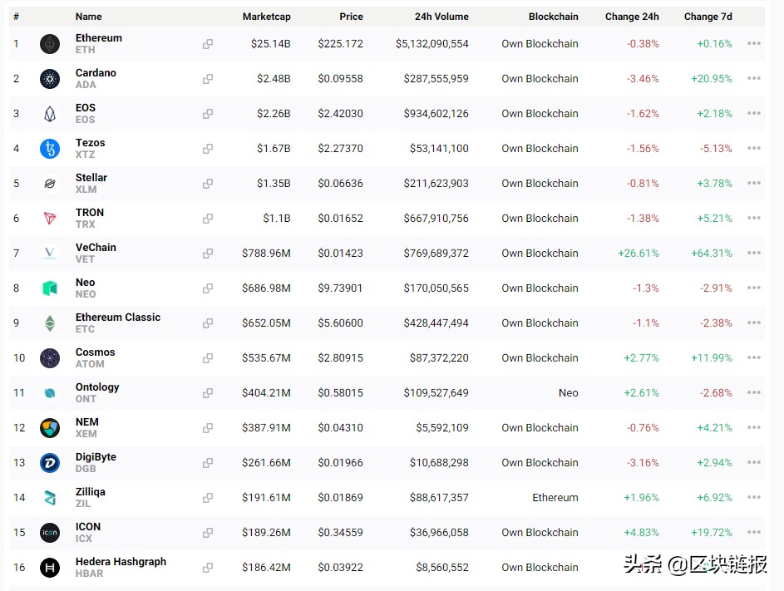Expand more options for Stellar row
This screenshot has width=784, height=591.
tap(754, 183)
